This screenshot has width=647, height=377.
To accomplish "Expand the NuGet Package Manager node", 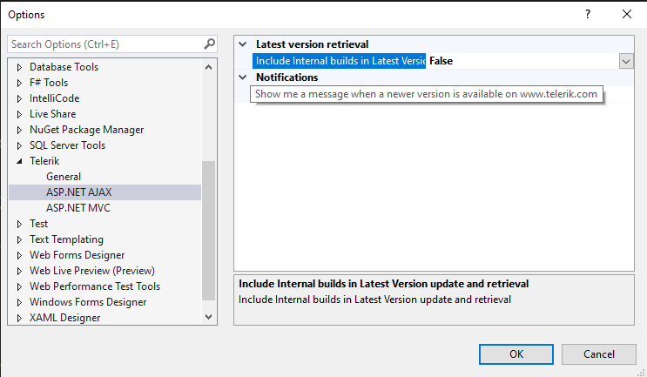I will pos(20,130).
